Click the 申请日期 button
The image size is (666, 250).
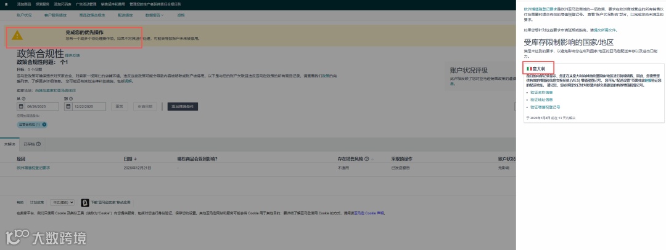point(145,107)
